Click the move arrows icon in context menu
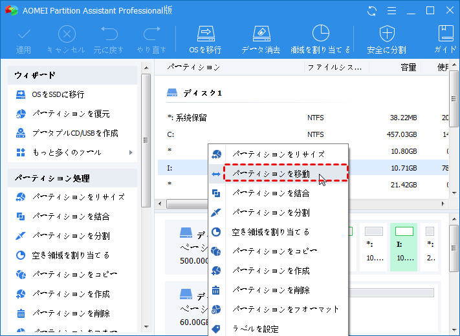Image resolution: width=460 pixels, height=336 pixels. pyautogui.click(x=216, y=174)
